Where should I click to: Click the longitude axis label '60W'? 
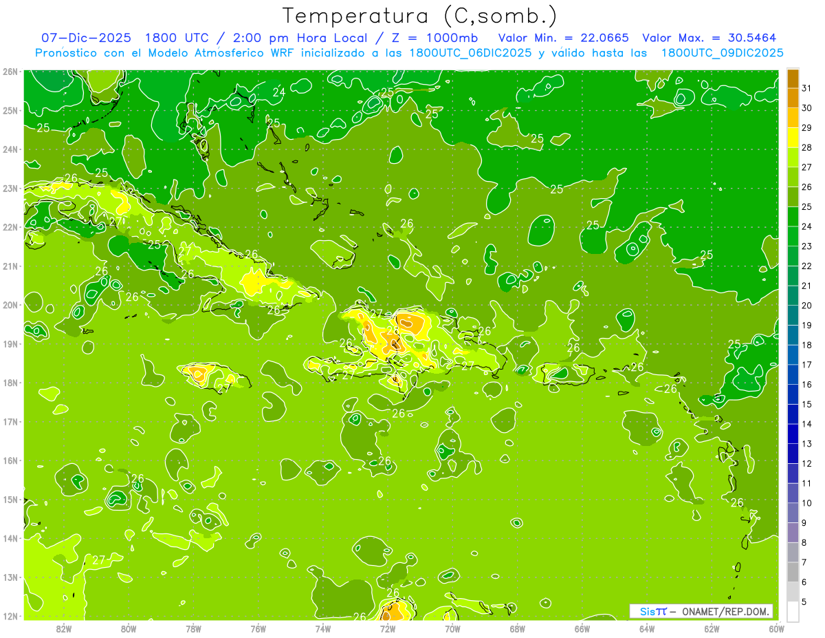[777, 628]
